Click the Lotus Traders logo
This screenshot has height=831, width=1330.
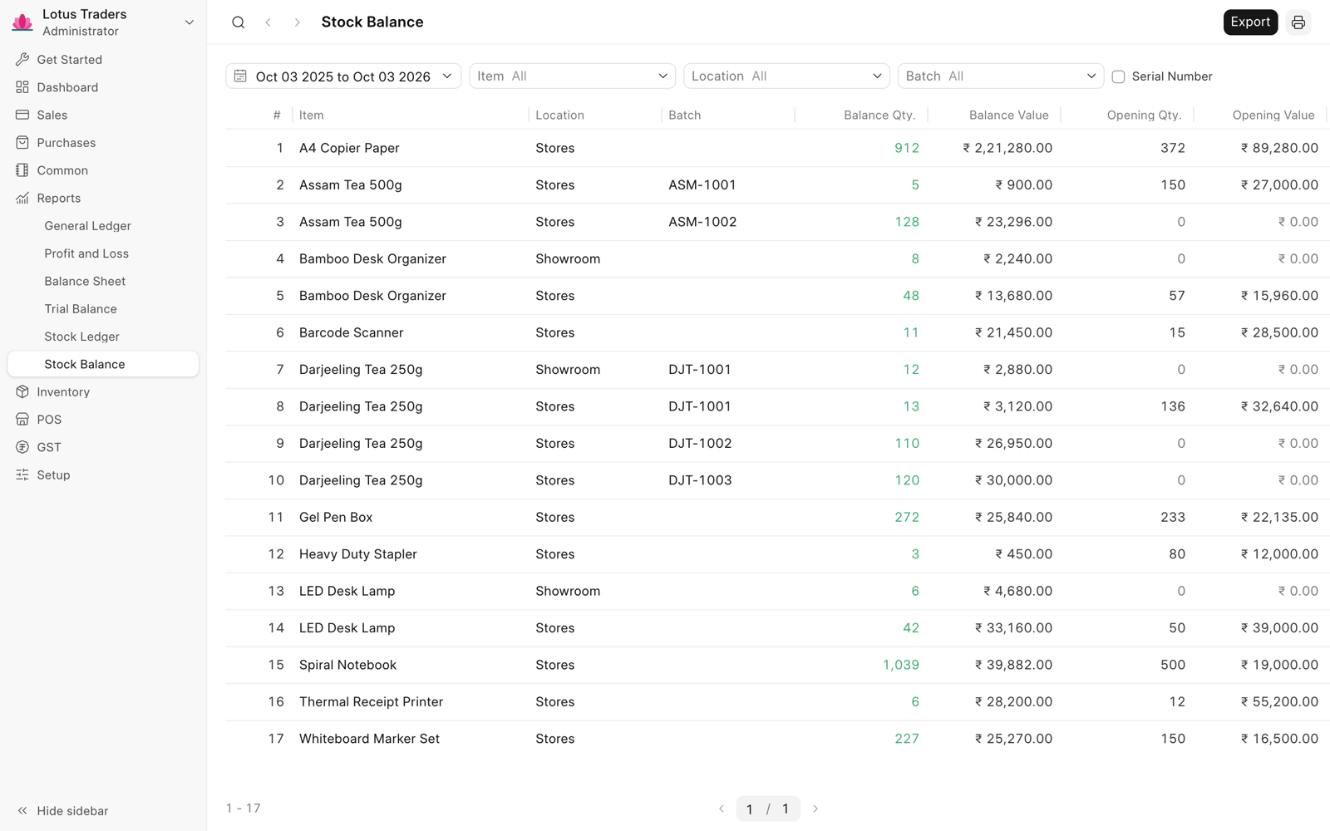(22, 22)
